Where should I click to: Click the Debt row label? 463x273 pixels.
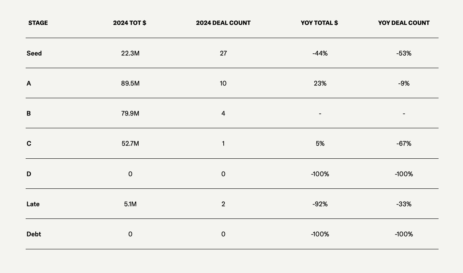coord(34,234)
